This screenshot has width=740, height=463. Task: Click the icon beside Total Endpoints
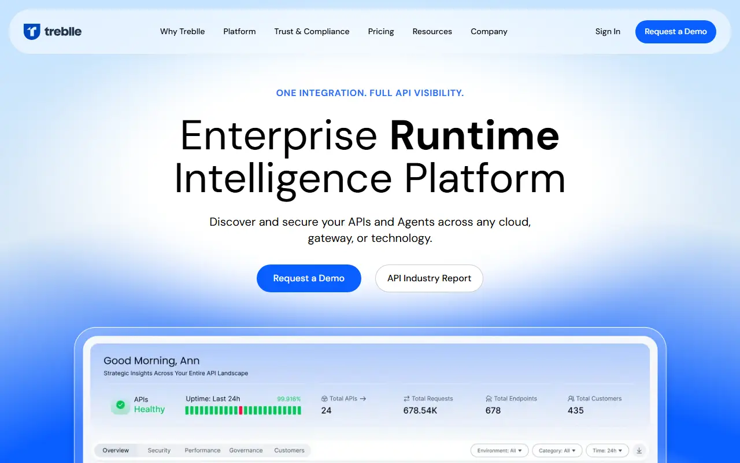click(x=489, y=399)
